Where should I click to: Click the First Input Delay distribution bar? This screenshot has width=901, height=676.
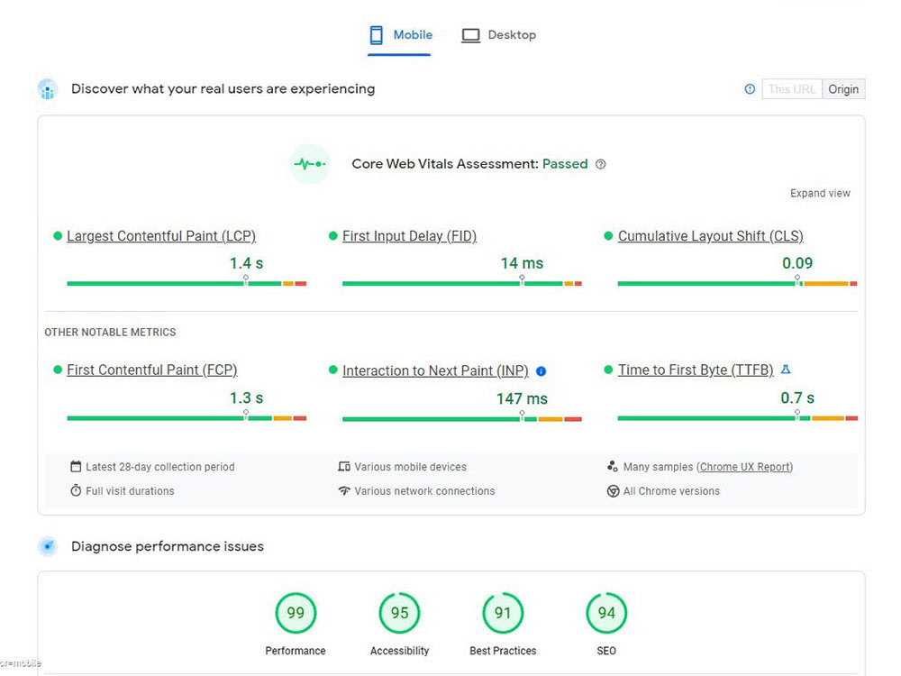(x=462, y=283)
